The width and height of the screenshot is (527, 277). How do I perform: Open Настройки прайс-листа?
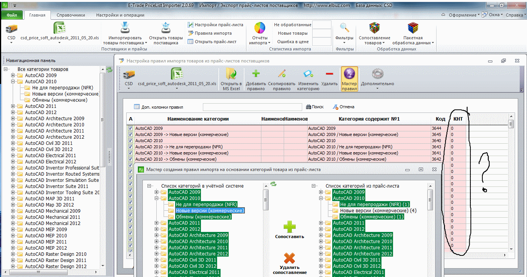(x=215, y=25)
